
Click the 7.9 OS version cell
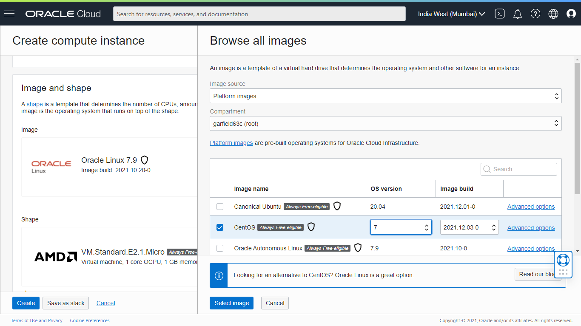(x=374, y=248)
